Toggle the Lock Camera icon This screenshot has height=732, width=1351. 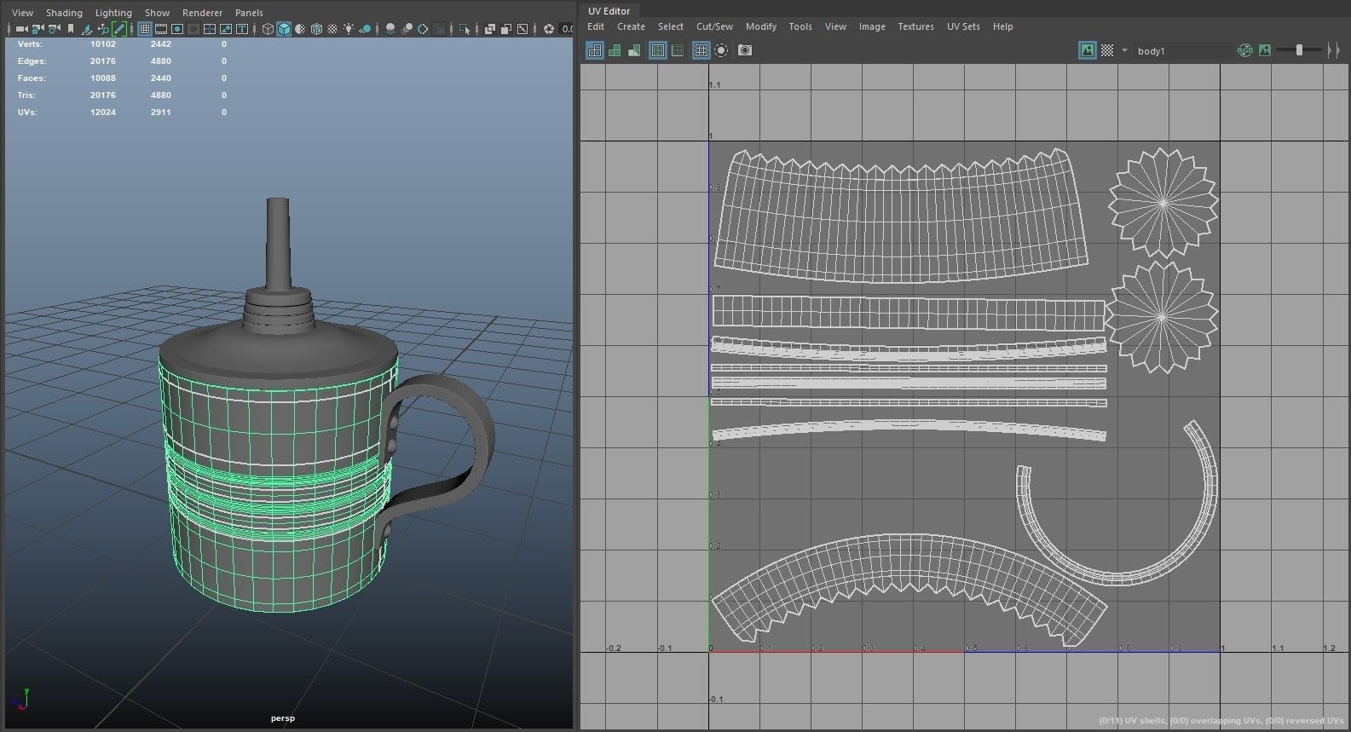[x=38, y=29]
